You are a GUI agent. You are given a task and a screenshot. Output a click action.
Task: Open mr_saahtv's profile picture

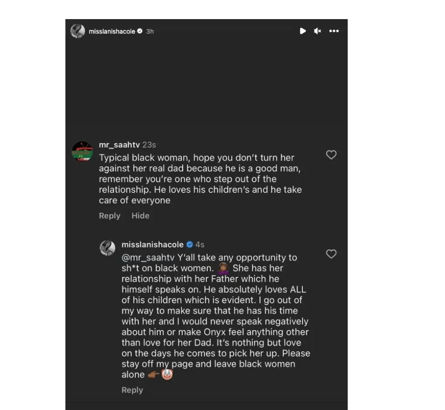coord(82,151)
